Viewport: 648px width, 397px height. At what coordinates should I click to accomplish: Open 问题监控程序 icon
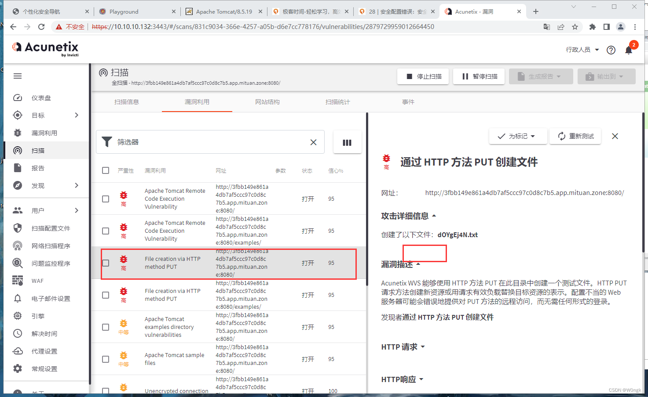coord(18,263)
